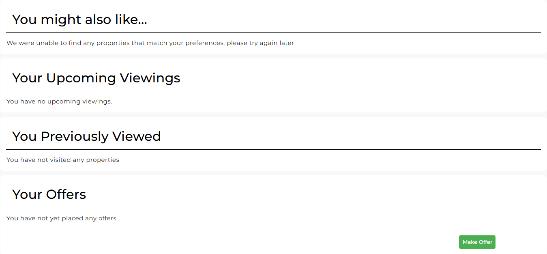Click the "You have no upcoming viewings." message

(59, 101)
